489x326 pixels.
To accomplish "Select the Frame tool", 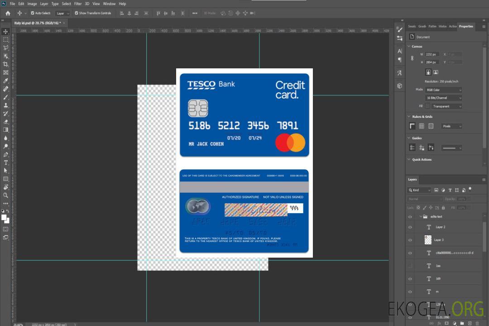I will click(5, 72).
